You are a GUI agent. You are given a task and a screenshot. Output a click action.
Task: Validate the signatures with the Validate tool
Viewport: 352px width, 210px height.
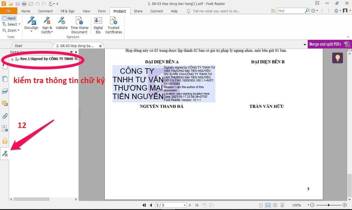62,23
